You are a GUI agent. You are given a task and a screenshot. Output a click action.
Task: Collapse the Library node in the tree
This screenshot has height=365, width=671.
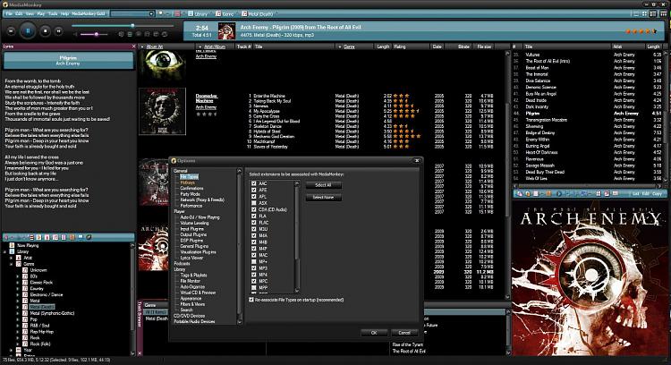point(5,251)
